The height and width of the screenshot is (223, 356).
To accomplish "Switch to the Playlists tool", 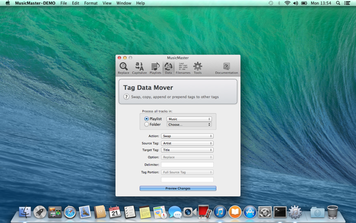I will point(155,68).
